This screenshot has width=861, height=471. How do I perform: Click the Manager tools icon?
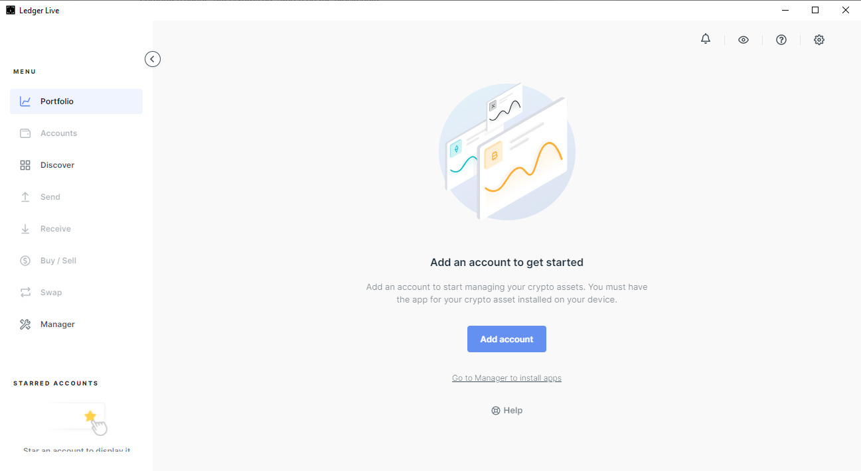pos(25,324)
